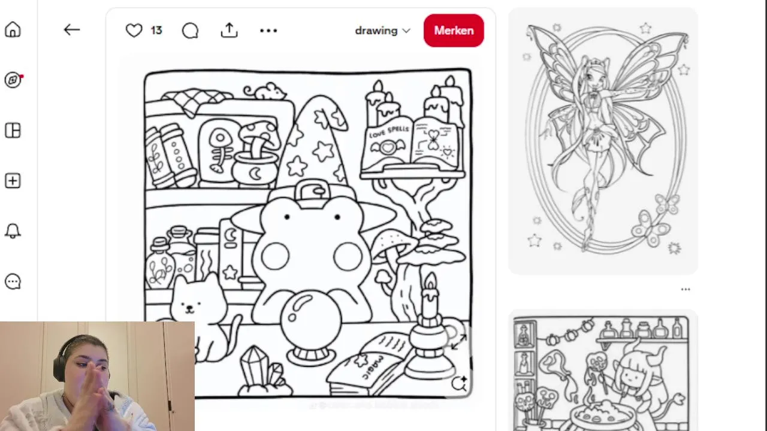Click the chevron next to drawing
The width and height of the screenshot is (767, 431).
point(406,31)
